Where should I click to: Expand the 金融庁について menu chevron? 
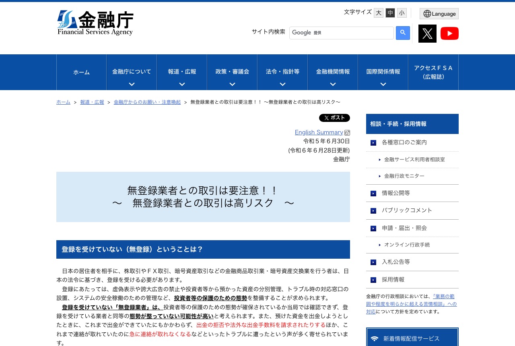click(x=132, y=84)
